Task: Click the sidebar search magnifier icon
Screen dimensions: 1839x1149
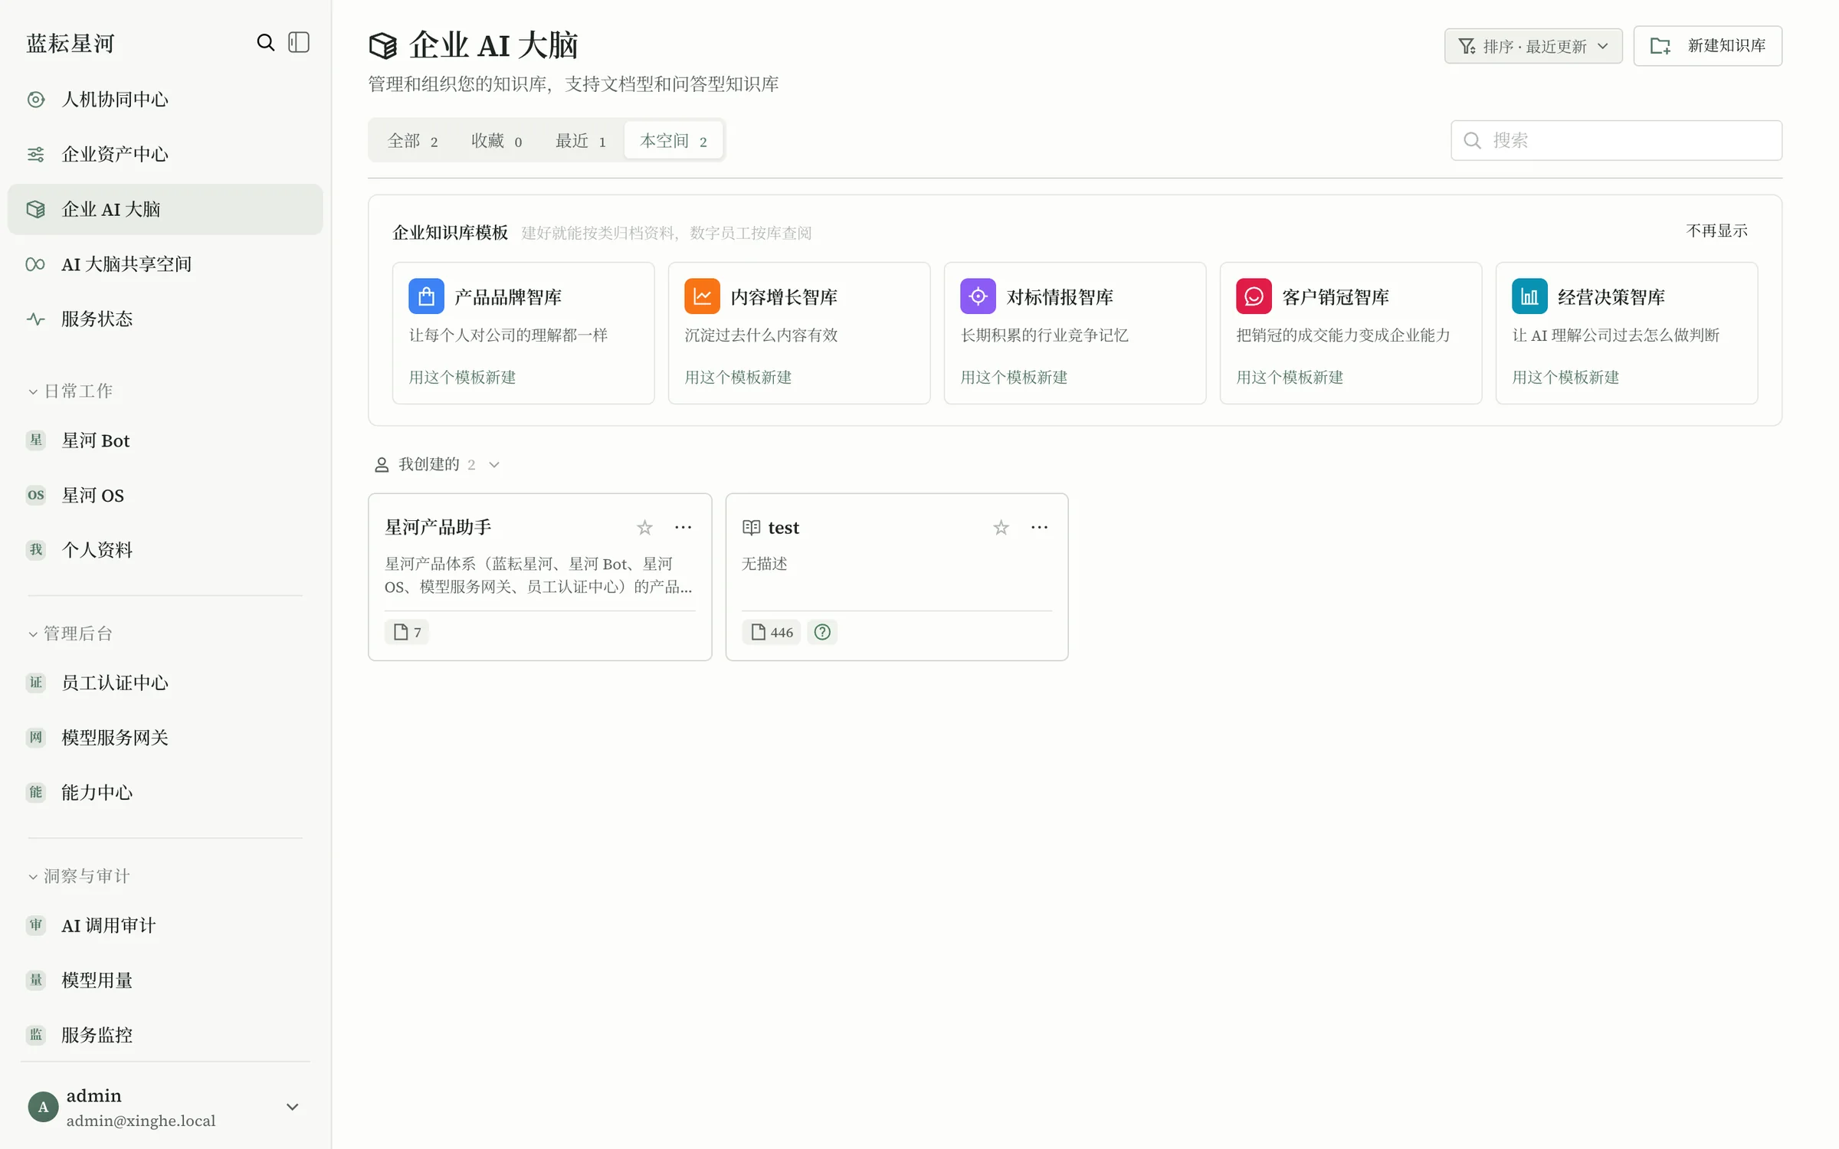Action: pos(265,43)
